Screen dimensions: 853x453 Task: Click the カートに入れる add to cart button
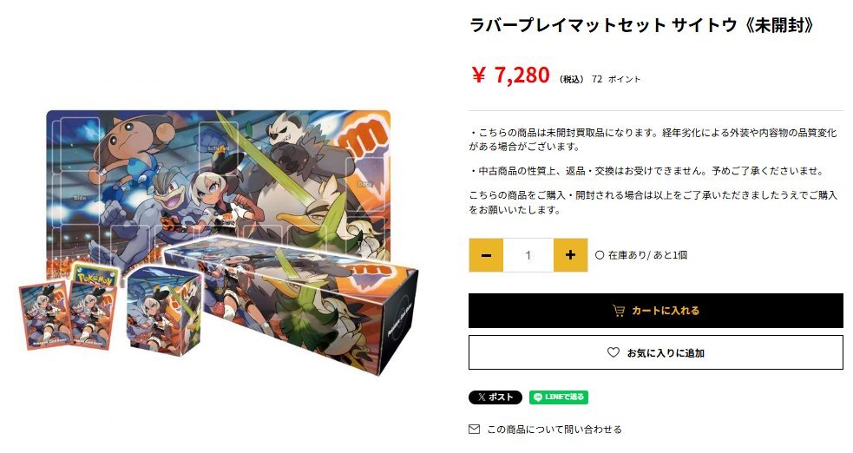(655, 311)
